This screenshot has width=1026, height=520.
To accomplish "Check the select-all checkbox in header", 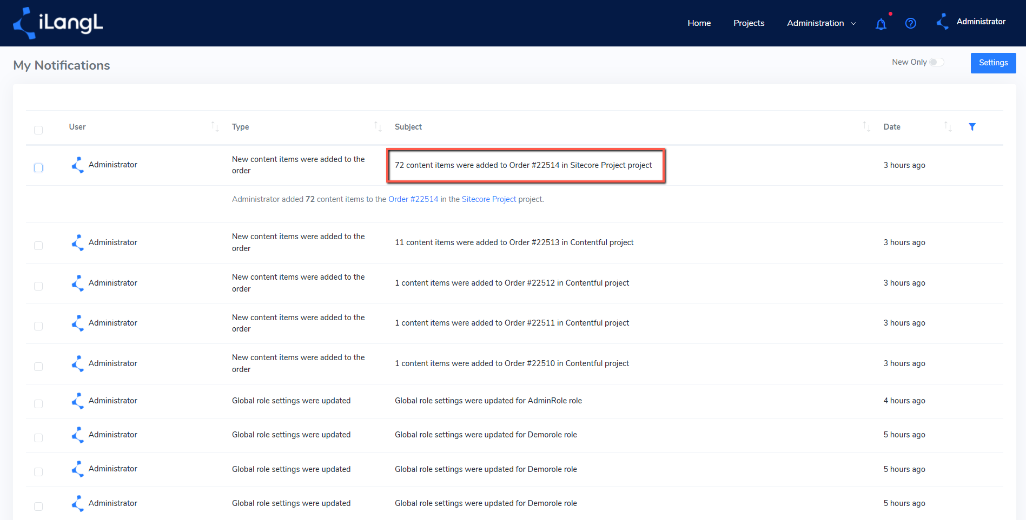I will (x=38, y=130).
